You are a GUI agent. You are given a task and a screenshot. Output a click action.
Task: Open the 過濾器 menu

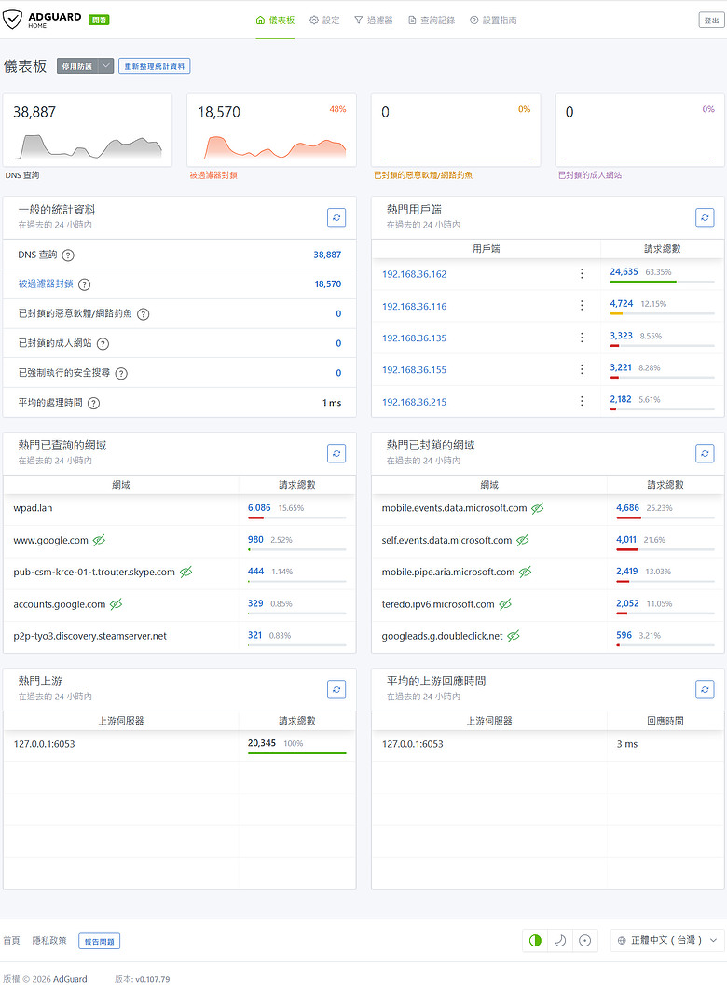(374, 21)
